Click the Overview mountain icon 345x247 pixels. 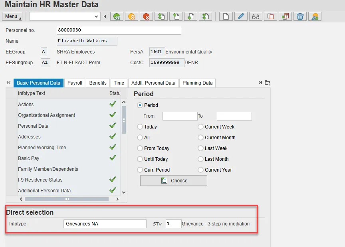click(315, 16)
